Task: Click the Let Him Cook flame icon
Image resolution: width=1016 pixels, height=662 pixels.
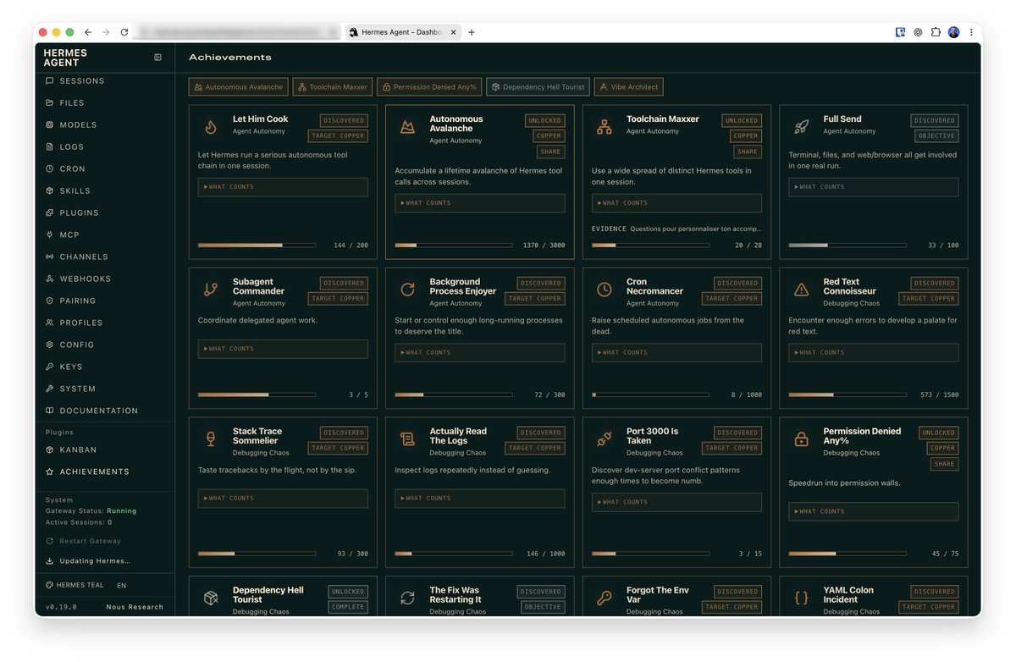Action: (211, 128)
